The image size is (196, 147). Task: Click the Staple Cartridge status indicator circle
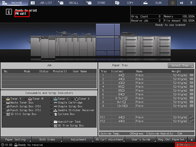coord(51,103)
